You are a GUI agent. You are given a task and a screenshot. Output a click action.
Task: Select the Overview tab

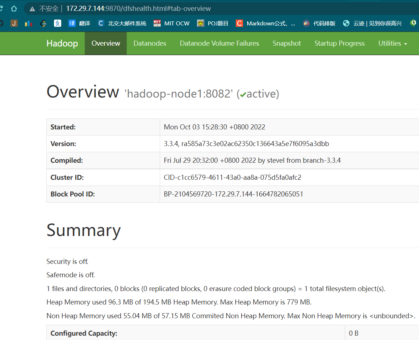[x=106, y=43]
